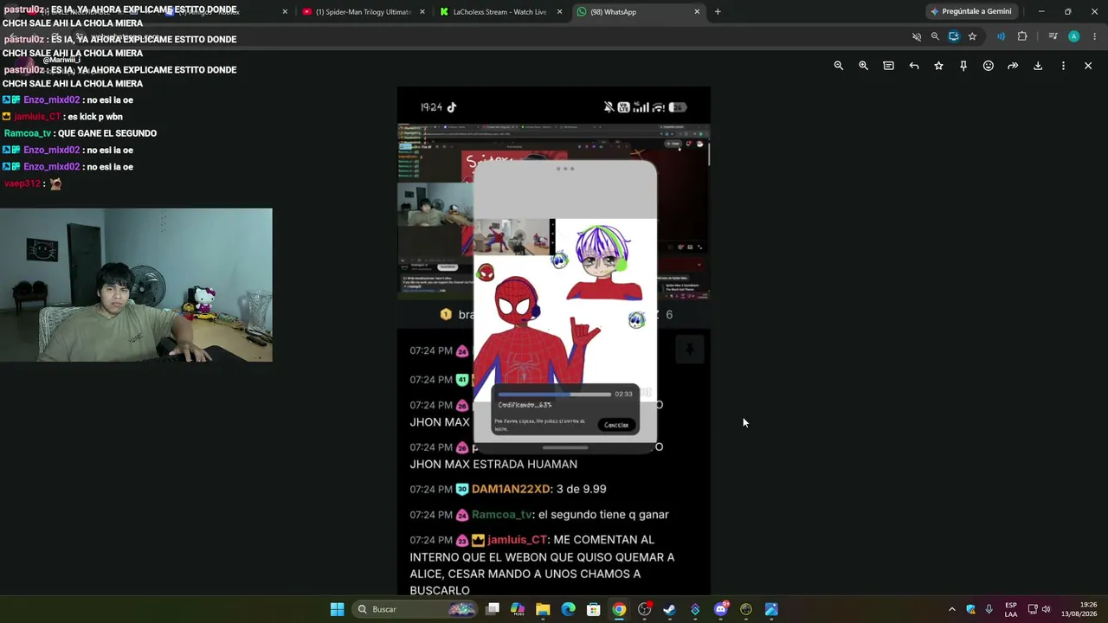Open the Chrome three-dot main menu
1108x623 pixels.
click(1095, 36)
